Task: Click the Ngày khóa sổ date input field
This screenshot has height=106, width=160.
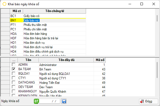Action: [x=50, y=101]
